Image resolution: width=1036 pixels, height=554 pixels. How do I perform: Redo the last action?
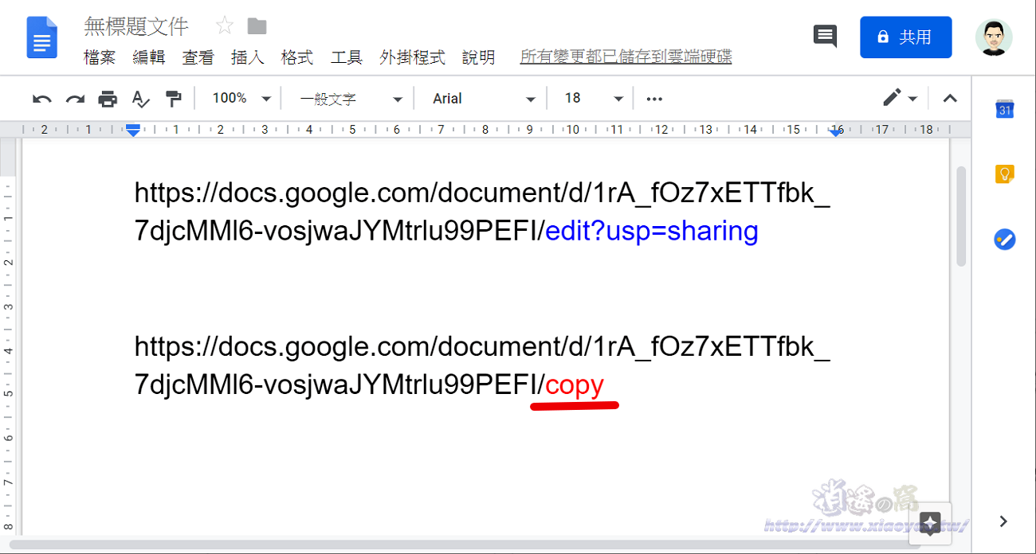tap(75, 99)
